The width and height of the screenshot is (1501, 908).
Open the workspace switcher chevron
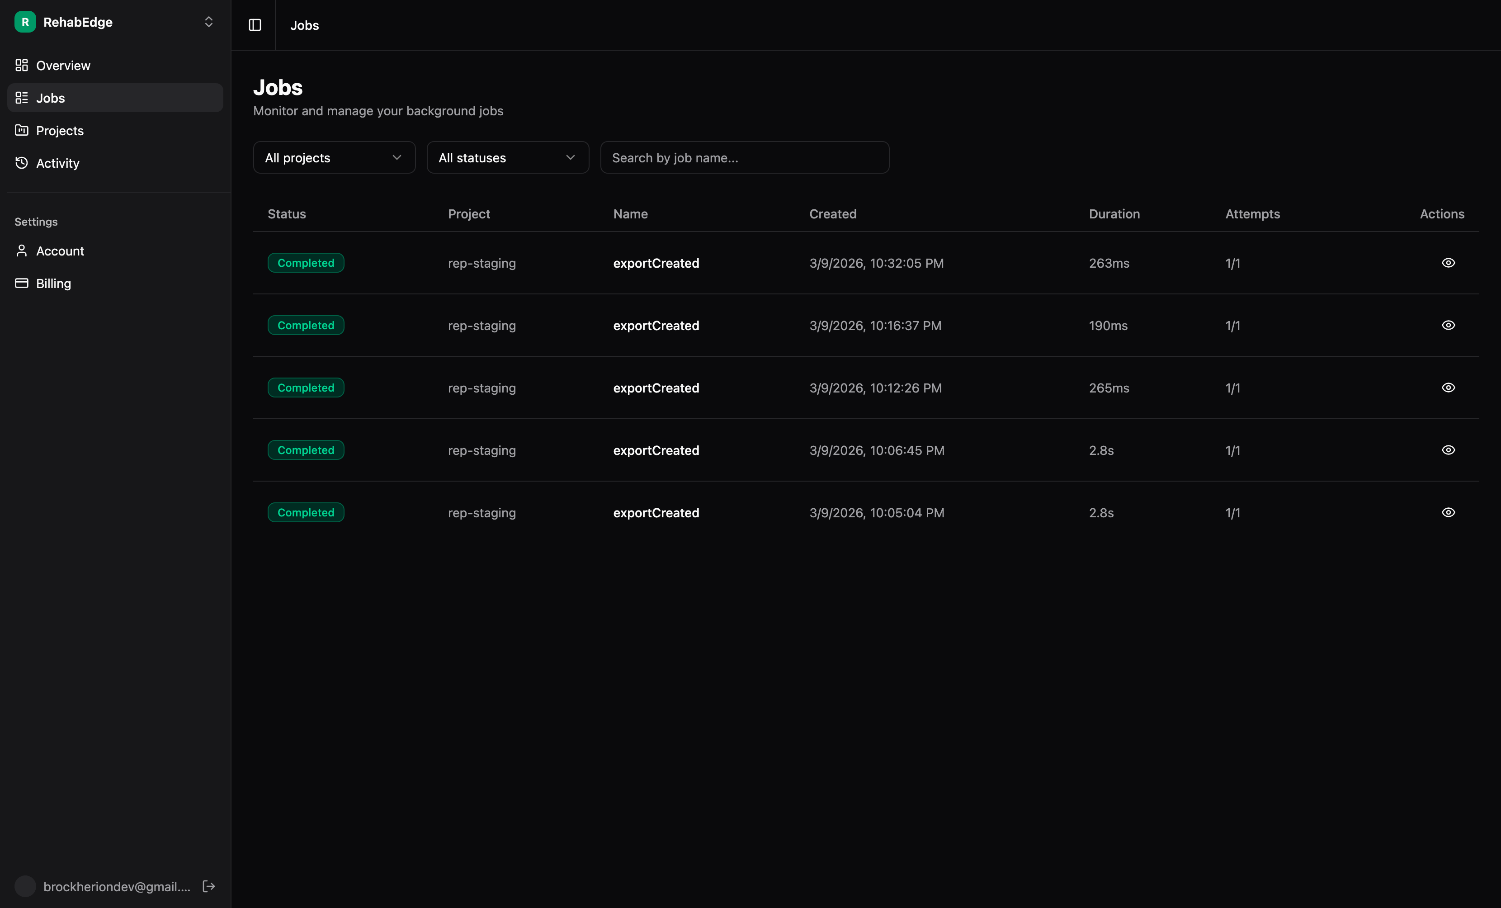click(208, 21)
